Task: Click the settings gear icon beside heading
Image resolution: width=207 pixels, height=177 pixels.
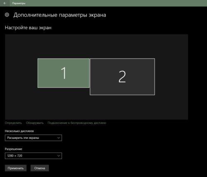Action: pos(7,15)
